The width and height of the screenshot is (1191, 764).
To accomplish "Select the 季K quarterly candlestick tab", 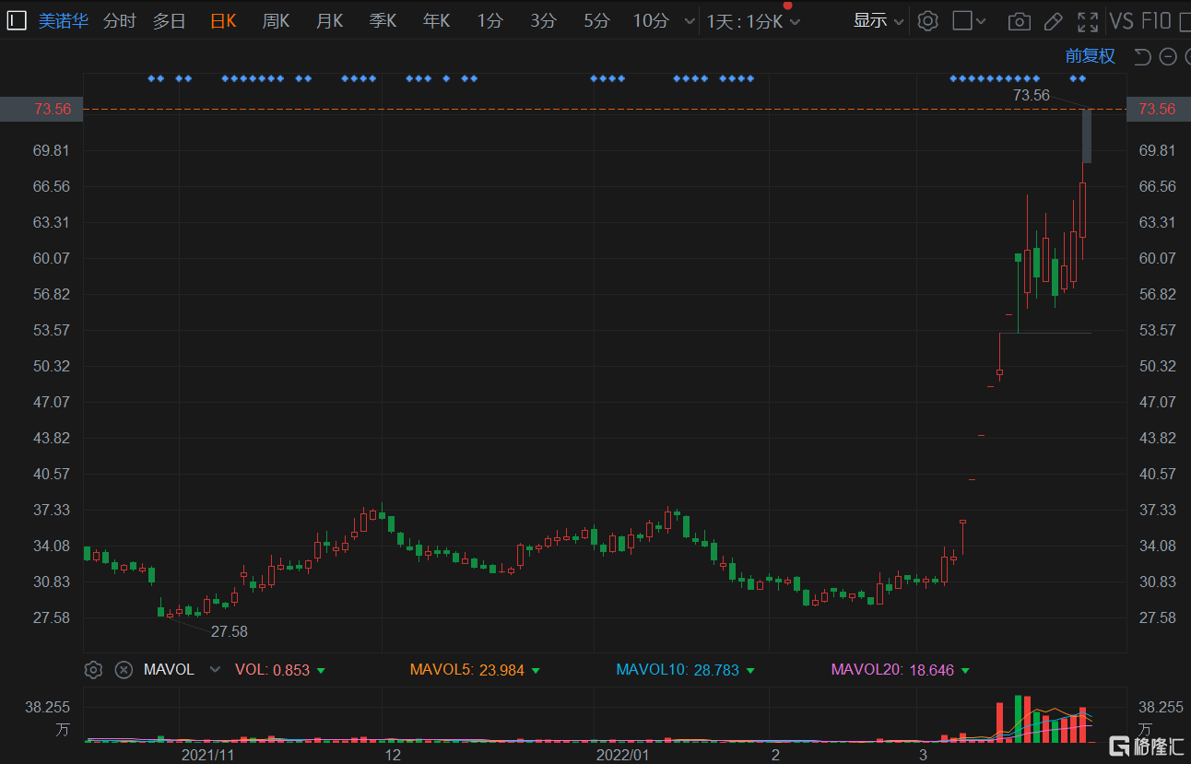I will [383, 20].
